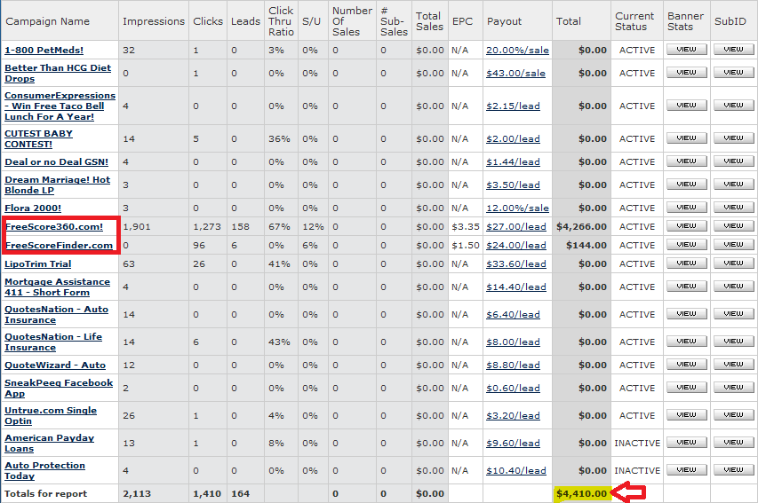View SubID for Auto Protection Today
Viewport: 758px width, 503px height.
tap(733, 470)
